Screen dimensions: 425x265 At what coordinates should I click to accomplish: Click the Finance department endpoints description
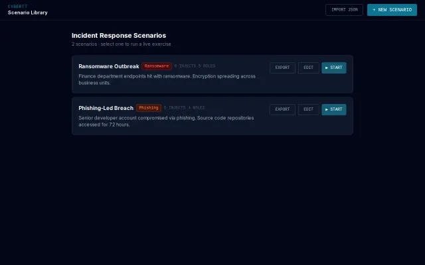(167, 79)
